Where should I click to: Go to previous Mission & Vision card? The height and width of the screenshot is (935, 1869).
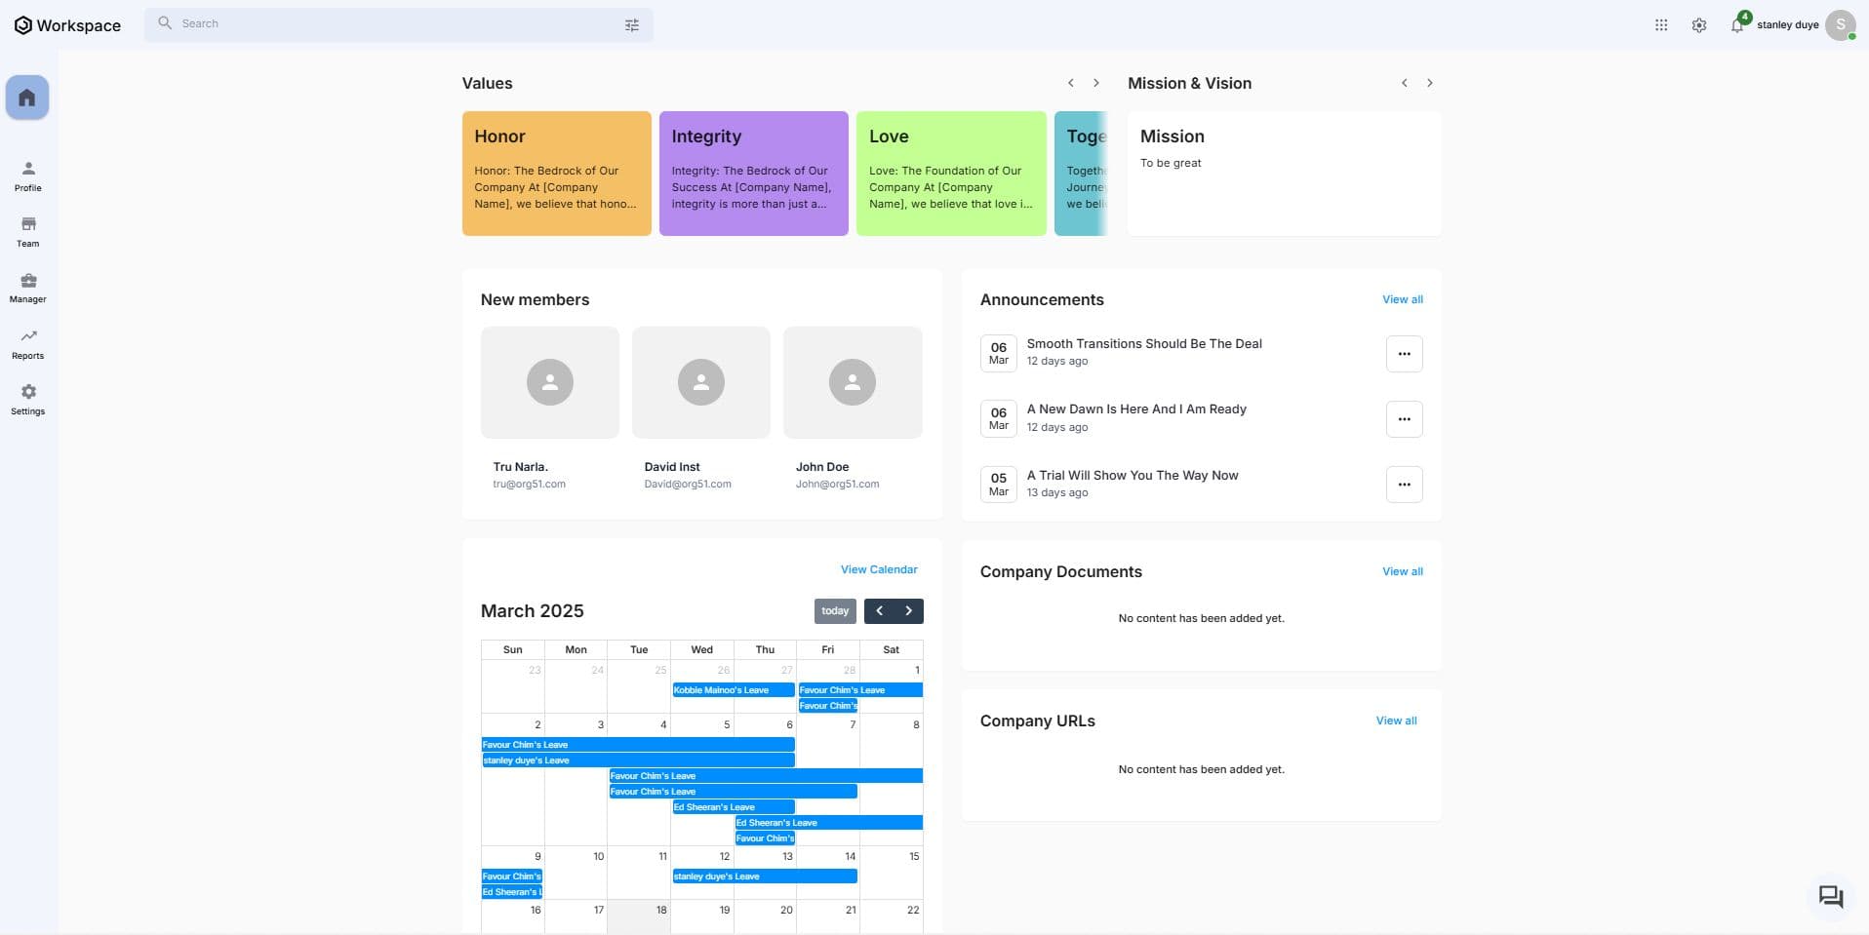click(x=1405, y=83)
